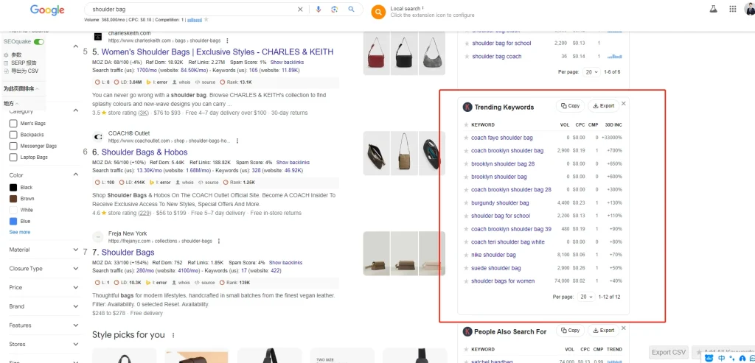Open three-dot menu for COACH Outlet result

(x=237, y=141)
